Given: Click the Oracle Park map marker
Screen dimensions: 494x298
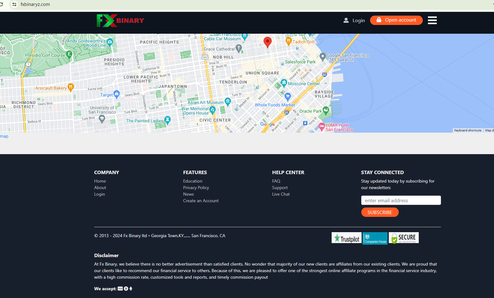Looking at the screenshot, I should pyautogui.click(x=326, y=110).
